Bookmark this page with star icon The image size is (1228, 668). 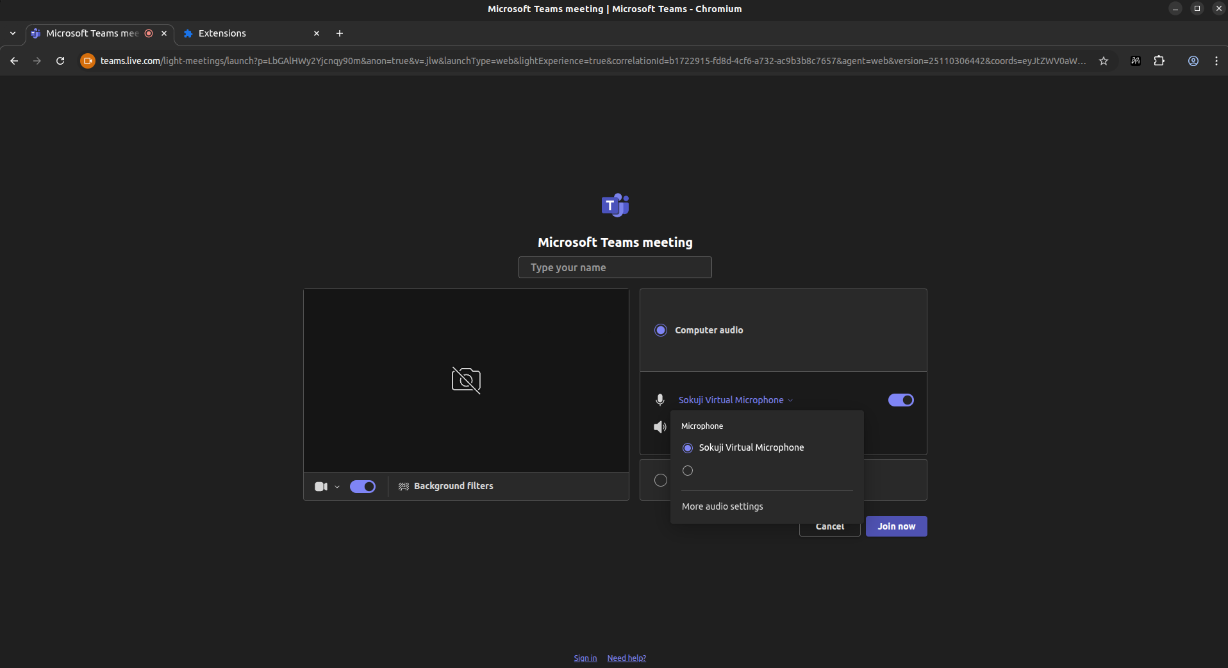pyautogui.click(x=1104, y=61)
